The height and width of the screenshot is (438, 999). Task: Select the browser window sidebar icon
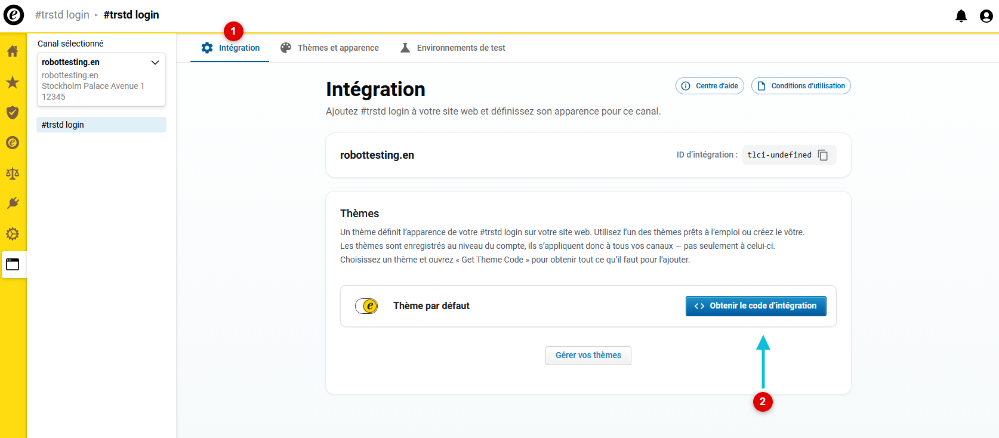pos(13,264)
